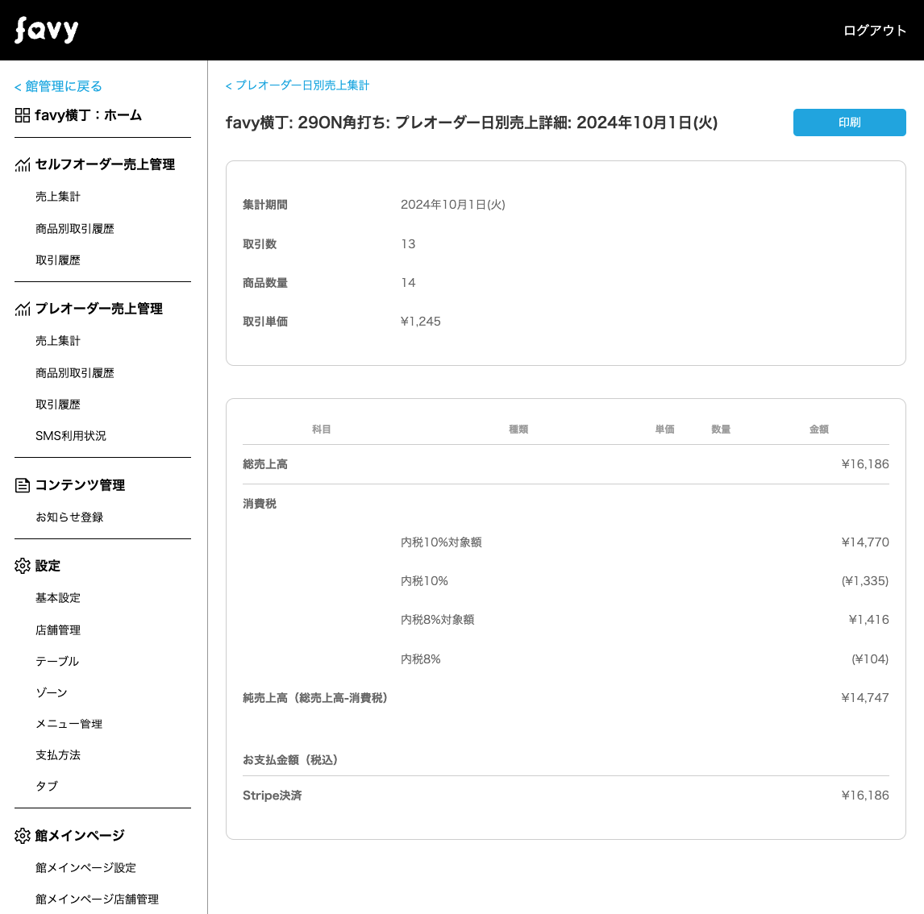
Task: Click the お支払金額（税込） heading
Action: pyautogui.click(x=290, y=760)
